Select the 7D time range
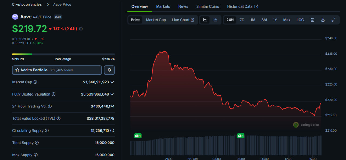Viewport: 346px width, 160px height. (x=242, y=20)
